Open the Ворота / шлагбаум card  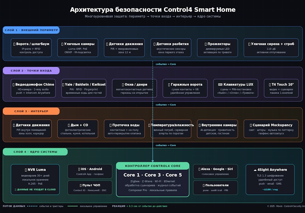click(x=31, y=48)
